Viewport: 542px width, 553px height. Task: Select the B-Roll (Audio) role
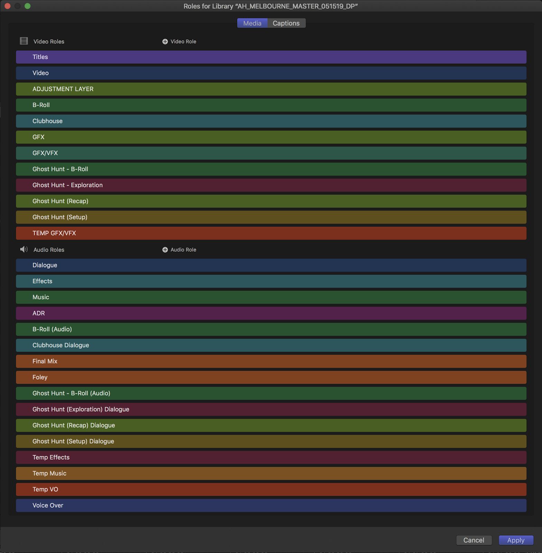click(x=271, y=329)
